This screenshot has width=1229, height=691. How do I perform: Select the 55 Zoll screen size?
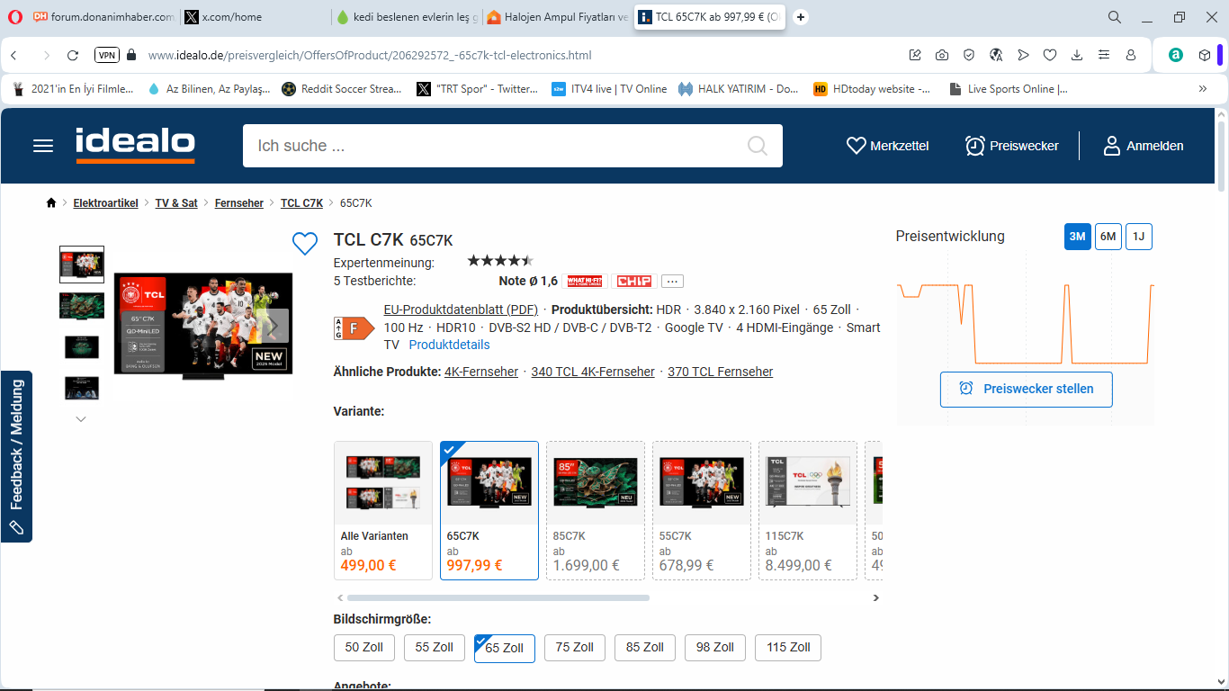[x=434, y=648]
